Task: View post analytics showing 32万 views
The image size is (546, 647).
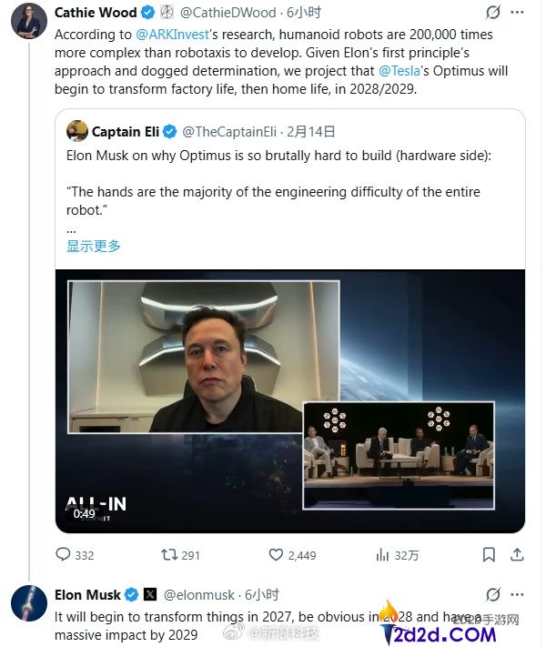Action: (x=383, y=554)
